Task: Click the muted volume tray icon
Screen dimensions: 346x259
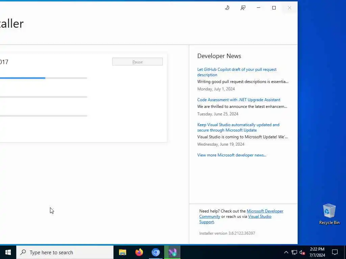Action: tap(302, 252)
